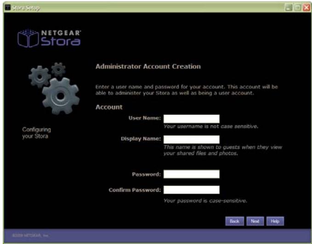312x244 pixels.
Task: Click the Stora Setup title bar icon
Action: (7, 7)
